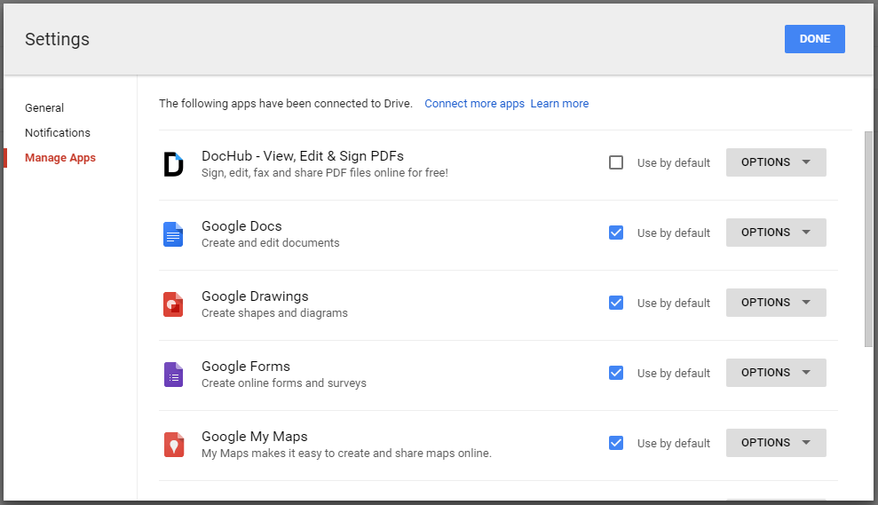Uncheck Use by default for Google My Maps
The image size is (878, 505).
pyautogui.click(x=616, y=443)
